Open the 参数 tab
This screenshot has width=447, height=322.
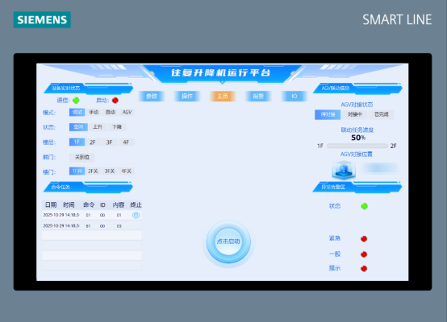pos(152,96)
